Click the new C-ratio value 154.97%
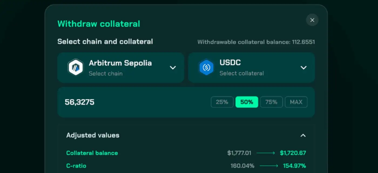 [295, 166]
